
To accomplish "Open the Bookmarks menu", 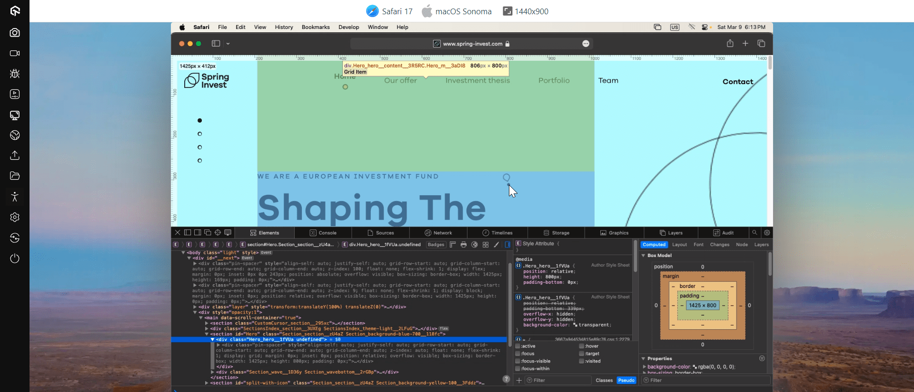I will coord(316,27).
